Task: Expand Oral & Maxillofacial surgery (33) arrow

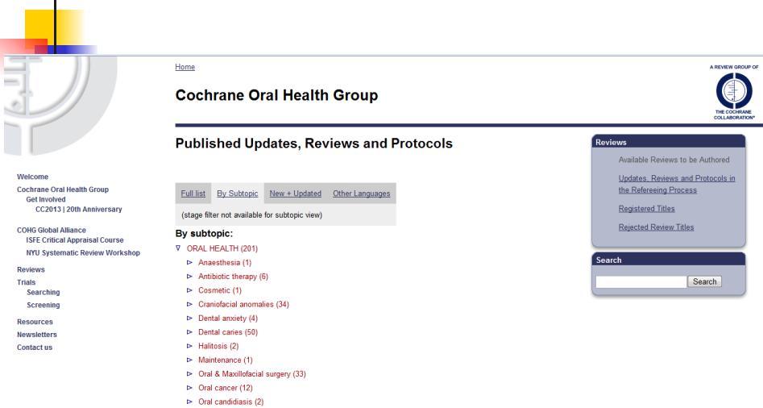Action: [x=190, y=374]
